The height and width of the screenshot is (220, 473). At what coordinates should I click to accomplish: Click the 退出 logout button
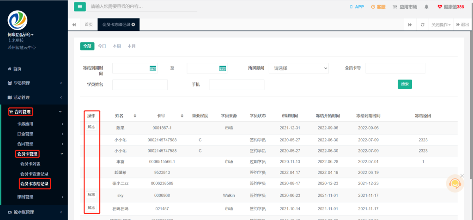pyautogui.click(x=463, y=25)
